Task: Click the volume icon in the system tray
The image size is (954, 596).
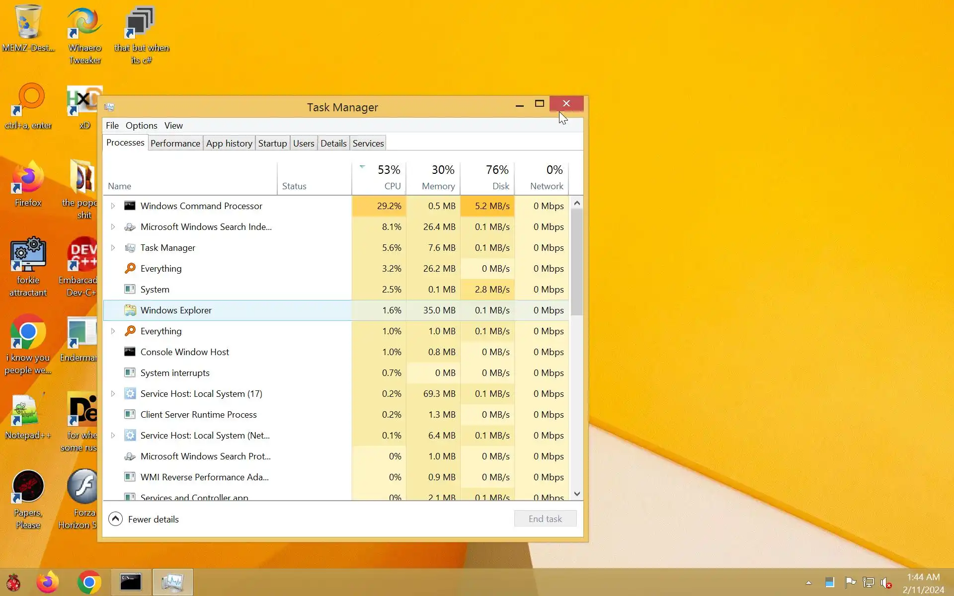Action: [885, 582]
